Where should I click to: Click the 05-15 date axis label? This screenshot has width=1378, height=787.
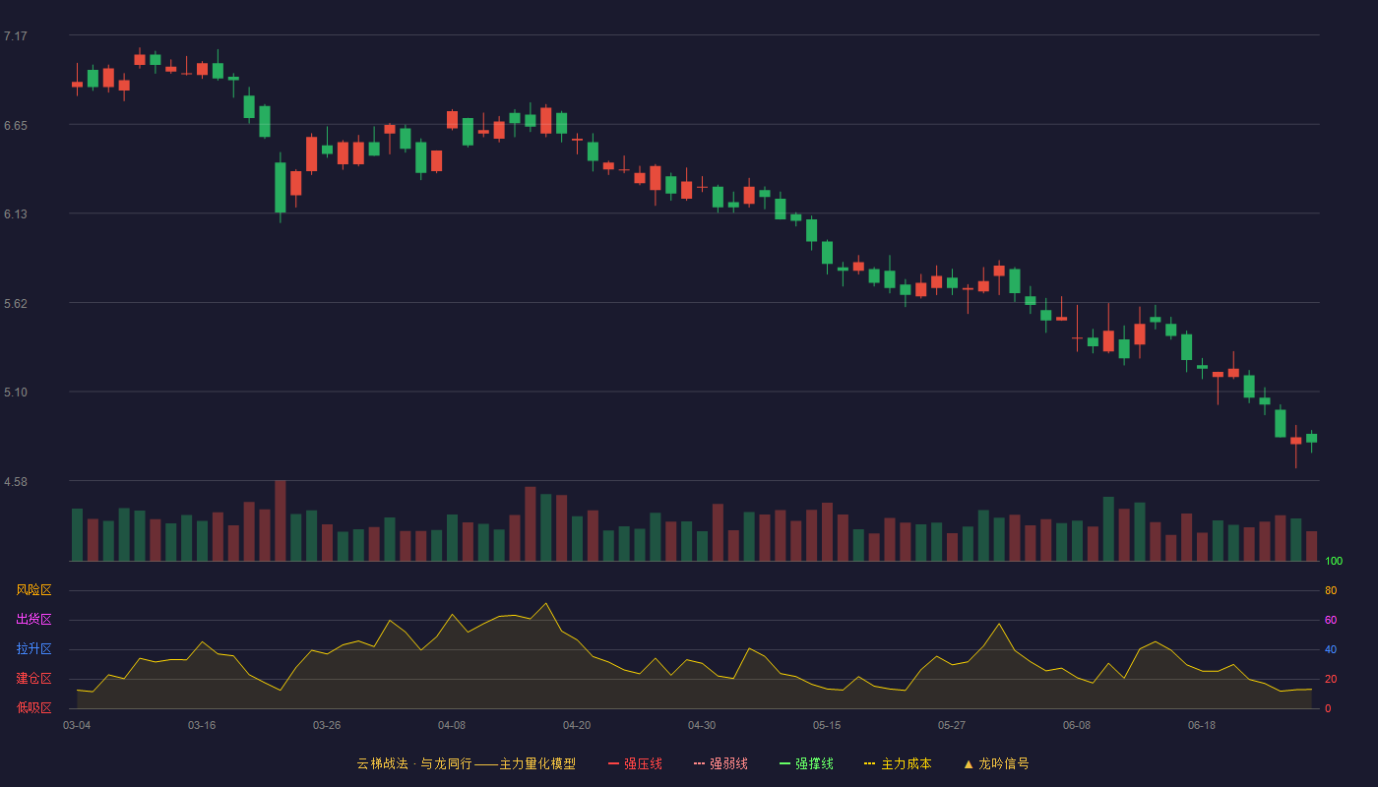click(x=827, y=725)
